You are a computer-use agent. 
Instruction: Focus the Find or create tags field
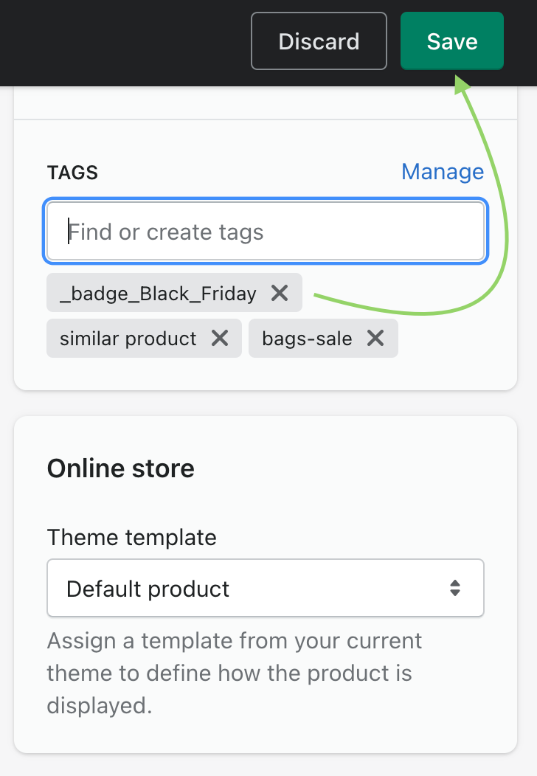tap(266, 232)
